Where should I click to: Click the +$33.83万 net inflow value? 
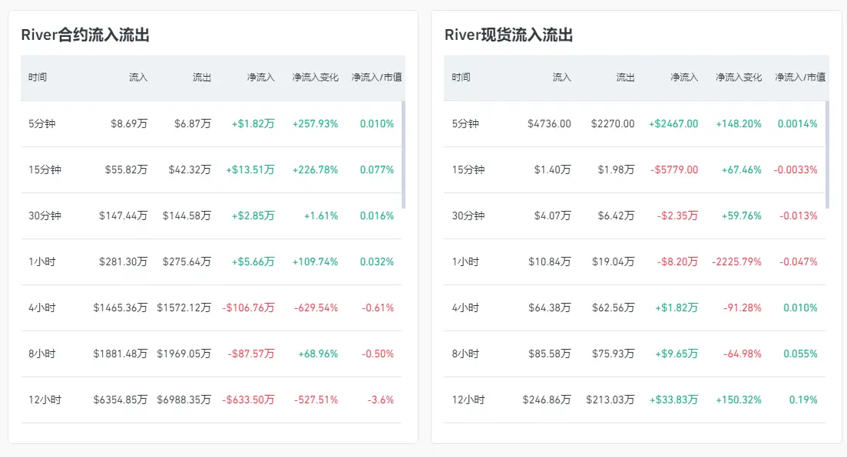[673, 399]
